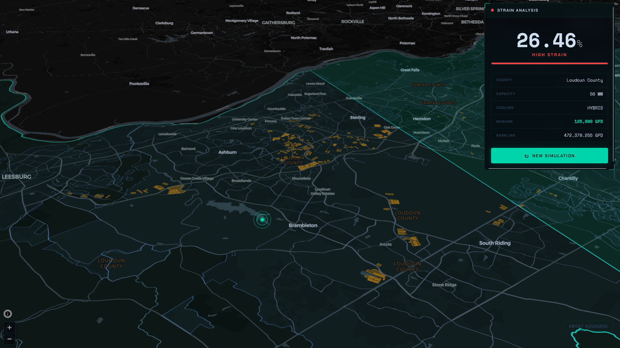Screen dimensions: 620x348
Task: Click the Great Falls map label
Action: point(410,70)
